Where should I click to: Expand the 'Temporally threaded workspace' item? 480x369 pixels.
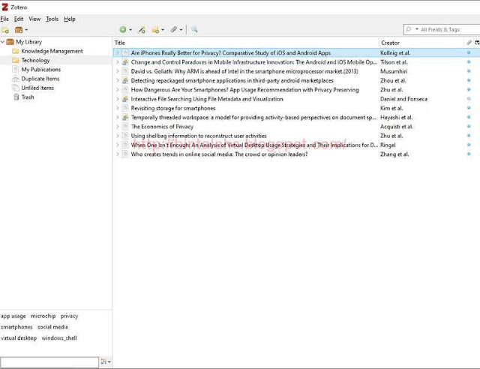(118, 117)
